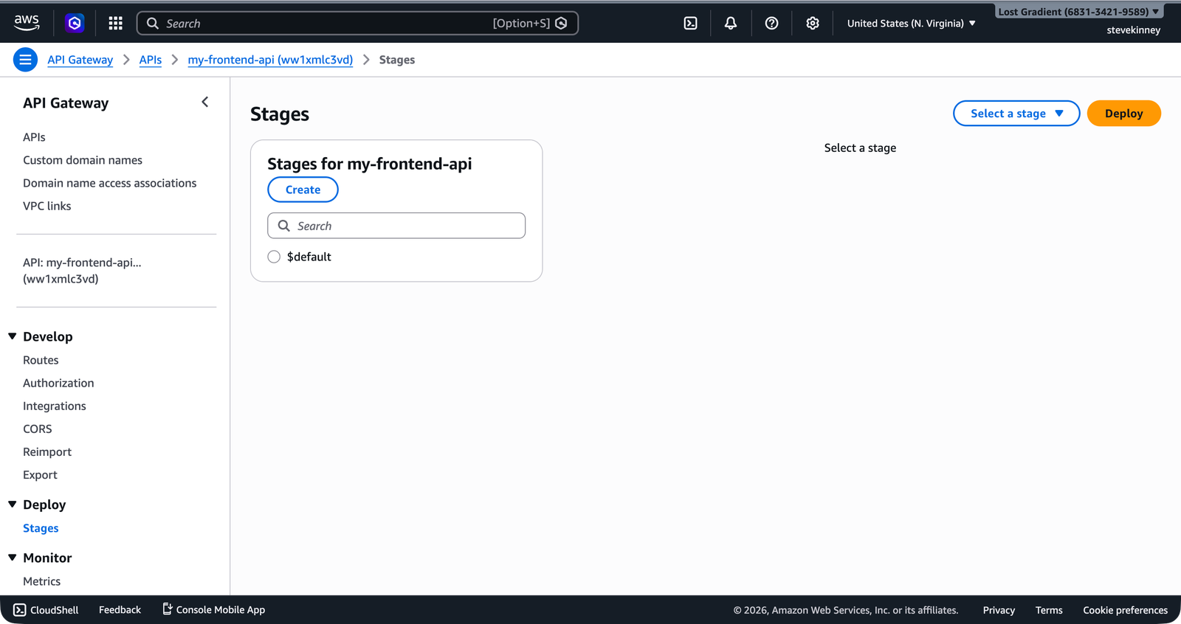Open CloudShell in the footer
The height and width of the screenshot is (624, 1181).
click(46, 610)
